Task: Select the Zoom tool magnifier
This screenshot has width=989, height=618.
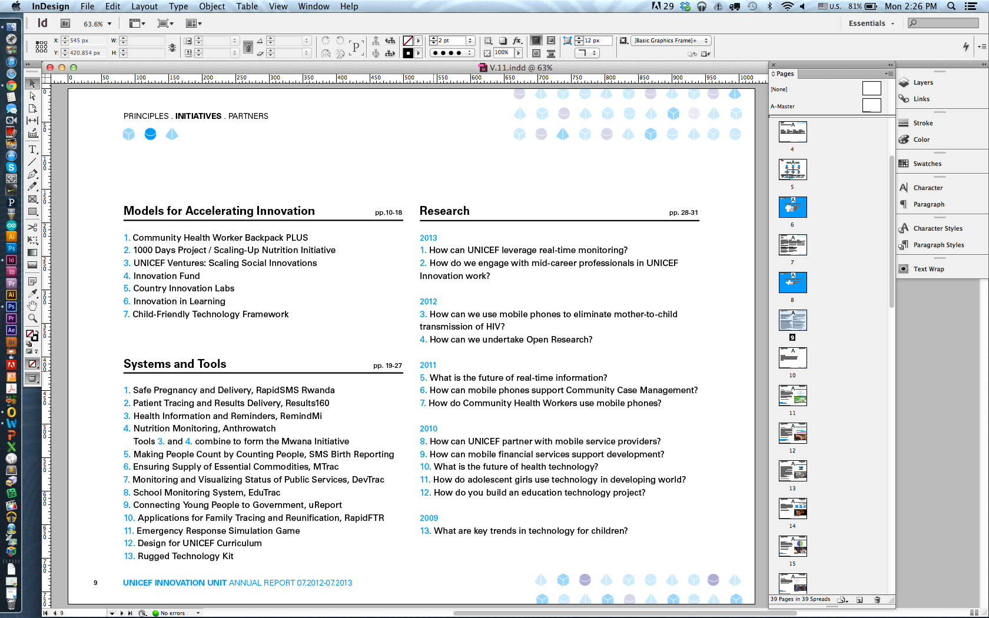Action: click(33, 318)
